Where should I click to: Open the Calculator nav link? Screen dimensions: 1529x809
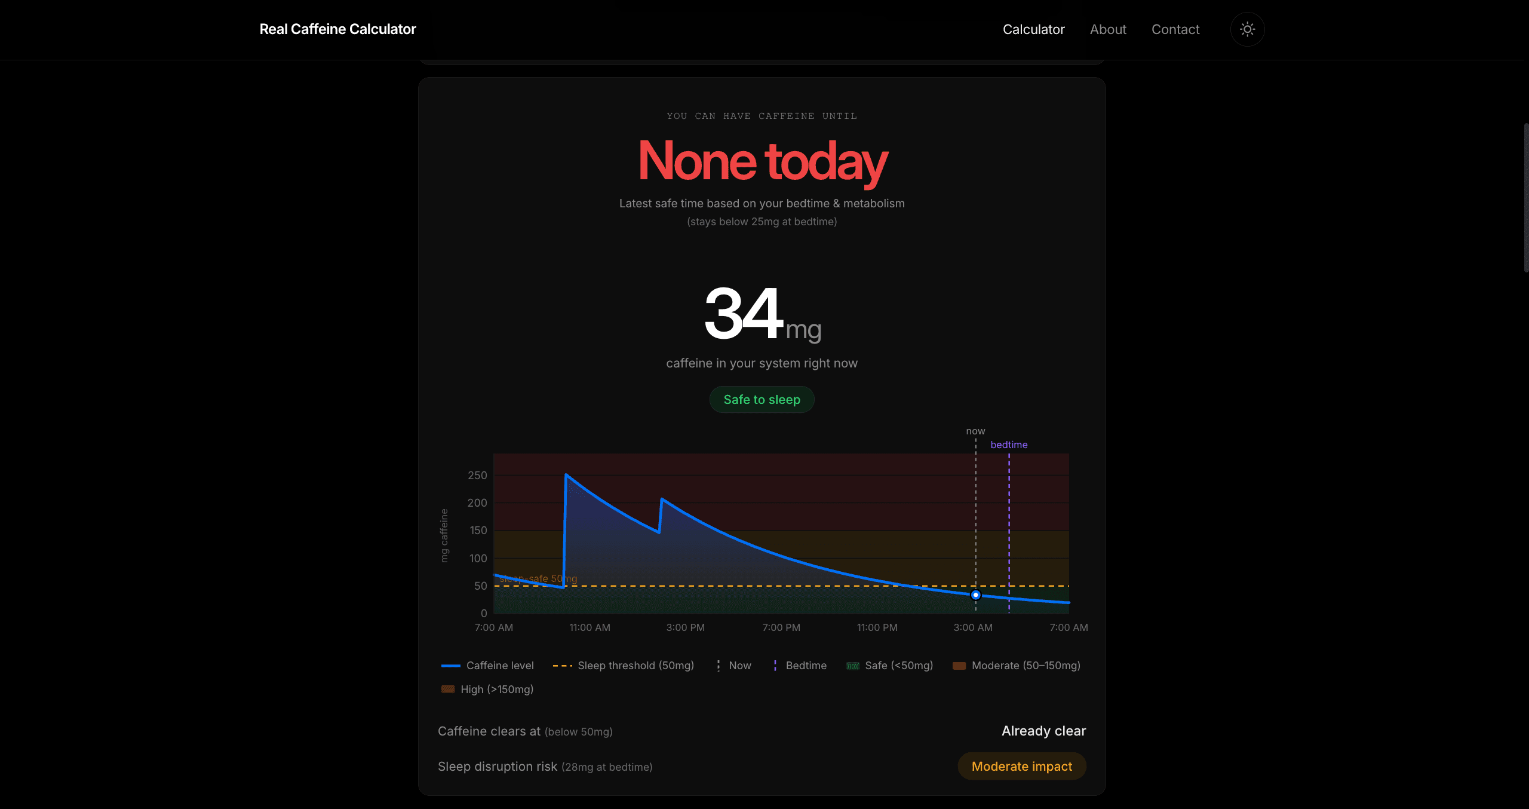click(x=1033, y=29)
